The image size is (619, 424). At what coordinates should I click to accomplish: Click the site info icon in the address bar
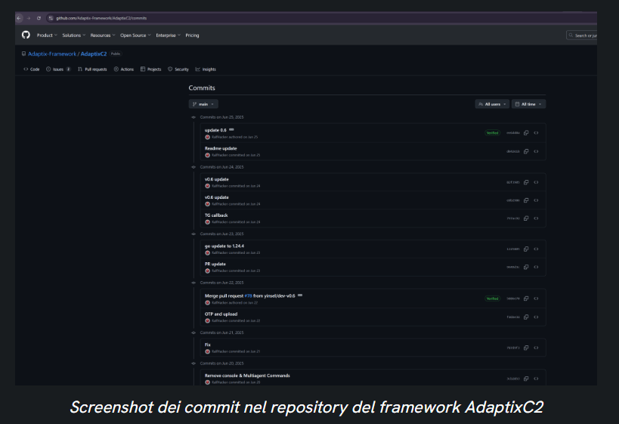pos(51,18)
